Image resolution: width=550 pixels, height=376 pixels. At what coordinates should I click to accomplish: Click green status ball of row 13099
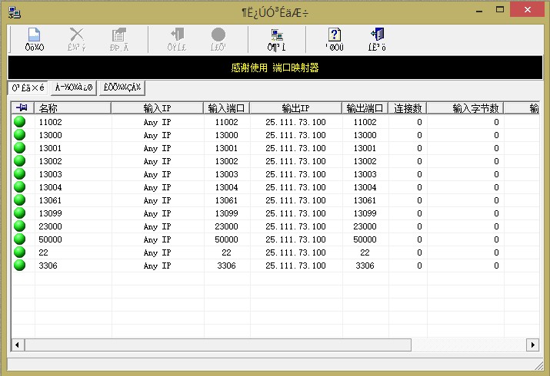click(x=20, y=213)
